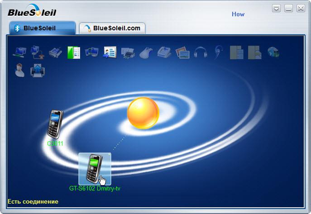311x214 pixels.
Task: Open the highlighted green File Transfer icon
Action: (x=74, y=52)
